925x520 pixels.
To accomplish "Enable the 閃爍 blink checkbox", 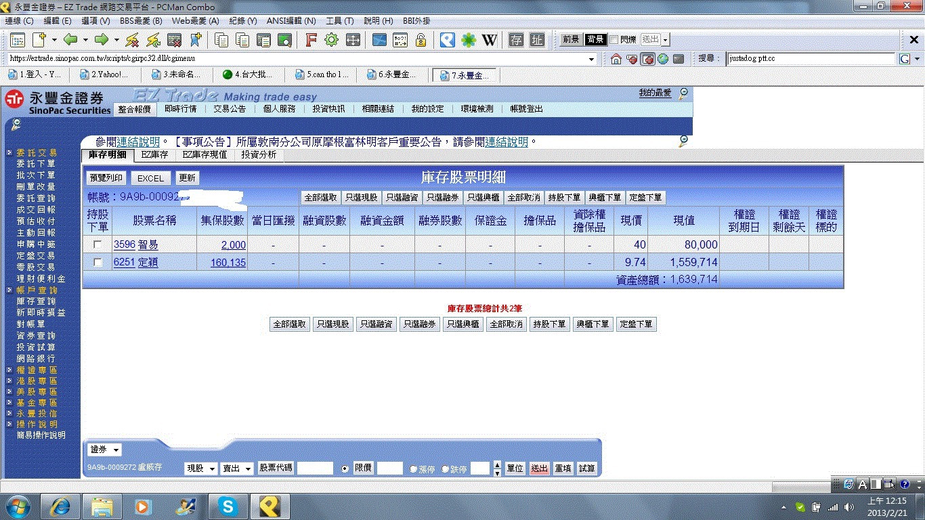I will pyautogui.click(x=614, y=40).
